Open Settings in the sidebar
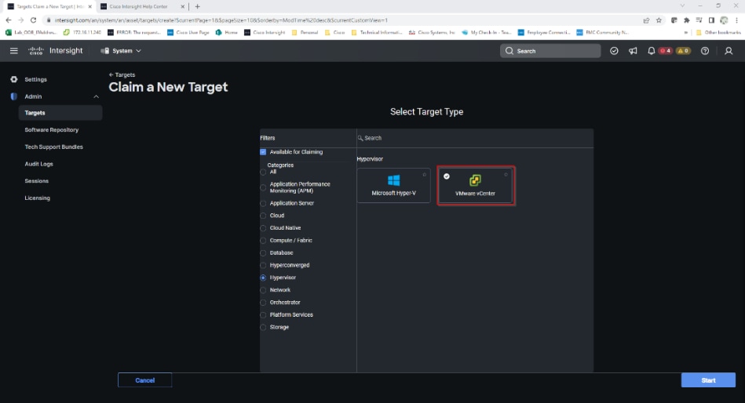Image resolution: width=745 pixels, height=403 pixels. (x=35, y=79)
